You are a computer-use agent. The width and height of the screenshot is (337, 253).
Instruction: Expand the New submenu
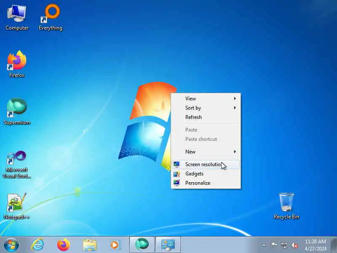click(x=206, y=152)
